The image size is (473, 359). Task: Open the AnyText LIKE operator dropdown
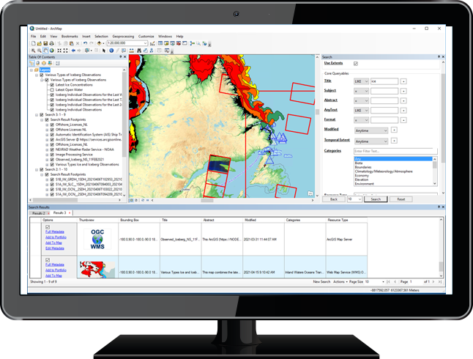click(361, 110)
